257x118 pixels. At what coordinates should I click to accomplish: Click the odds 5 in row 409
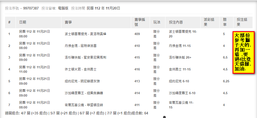(224, 34)
